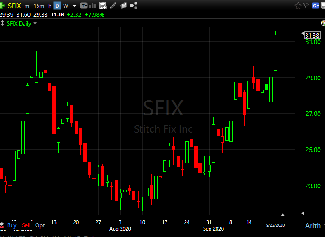Image resolution: width=325 pixels, height=237 pixels.
Task: Click the Opt button
Action: tap(40, 225)
